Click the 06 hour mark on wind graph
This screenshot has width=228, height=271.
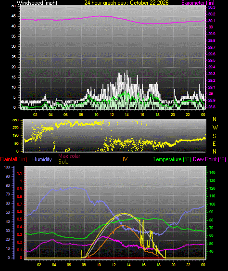coord(65,115)
